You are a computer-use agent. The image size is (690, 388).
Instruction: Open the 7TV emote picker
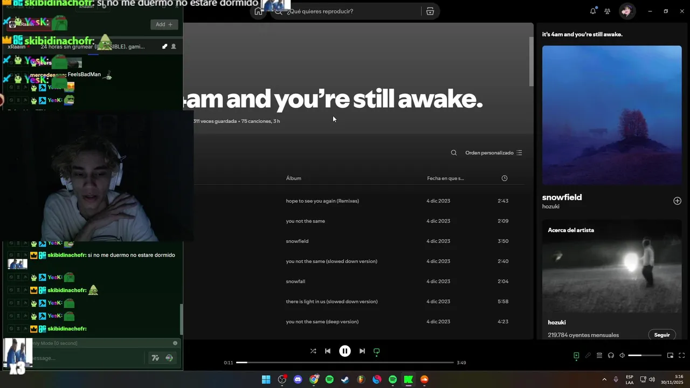click(x=155, y=358)
